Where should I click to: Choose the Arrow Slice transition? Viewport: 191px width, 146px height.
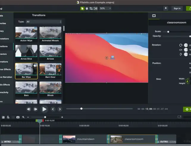point(26,53)
